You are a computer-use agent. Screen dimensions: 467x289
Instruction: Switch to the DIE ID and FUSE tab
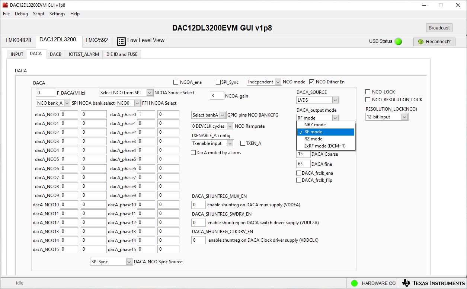(x=122, y=54)
